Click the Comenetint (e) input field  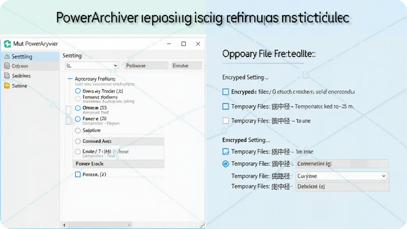point(342,164)
